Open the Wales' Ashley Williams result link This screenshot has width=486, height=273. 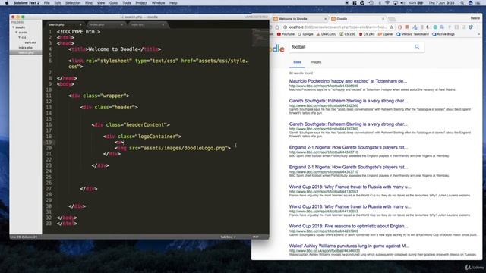[x=349, y=246]
